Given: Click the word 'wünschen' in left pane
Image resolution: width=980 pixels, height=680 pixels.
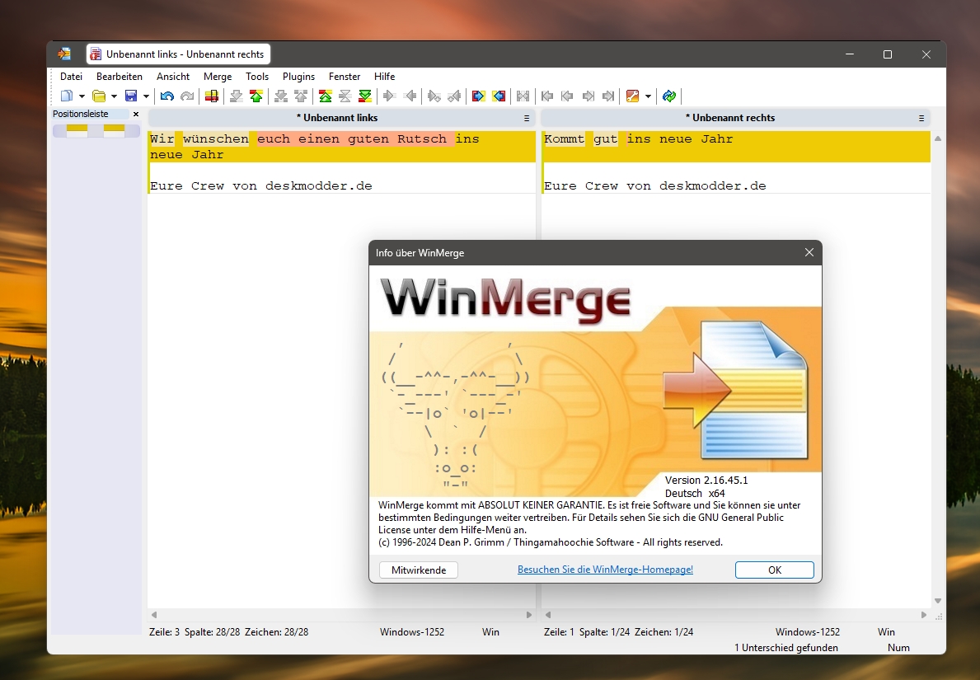Looking at the screenshot, I should (x=216, y=138).
